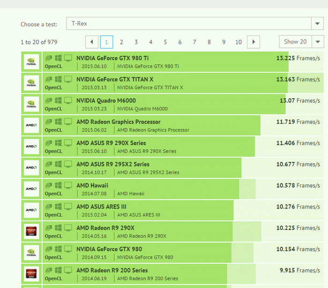Viewport: 328px width, 288px height.
Task: Click the GPU chip icon in AMD Hawaii row
Action: pyautogui.click(x=49, y=185)
